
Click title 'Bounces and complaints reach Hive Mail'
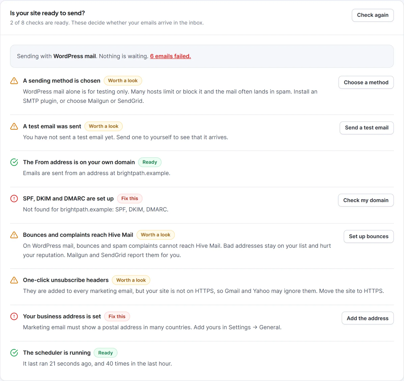click(78, 235)
